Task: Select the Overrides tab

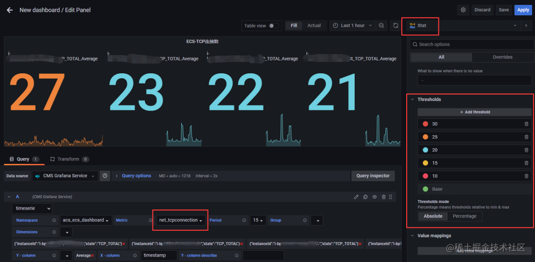Action: pyautogui.click(x=503, y=57)
